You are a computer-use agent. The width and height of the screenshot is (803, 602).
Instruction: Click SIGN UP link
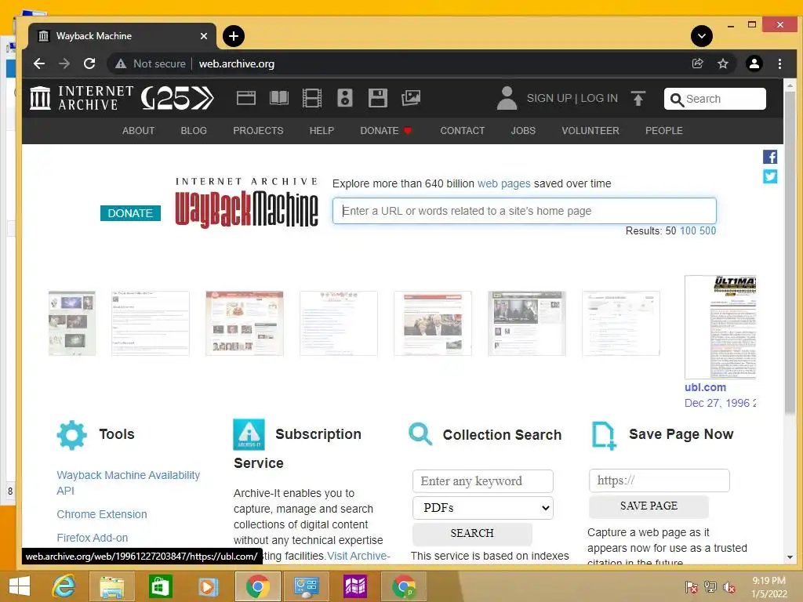549,98
